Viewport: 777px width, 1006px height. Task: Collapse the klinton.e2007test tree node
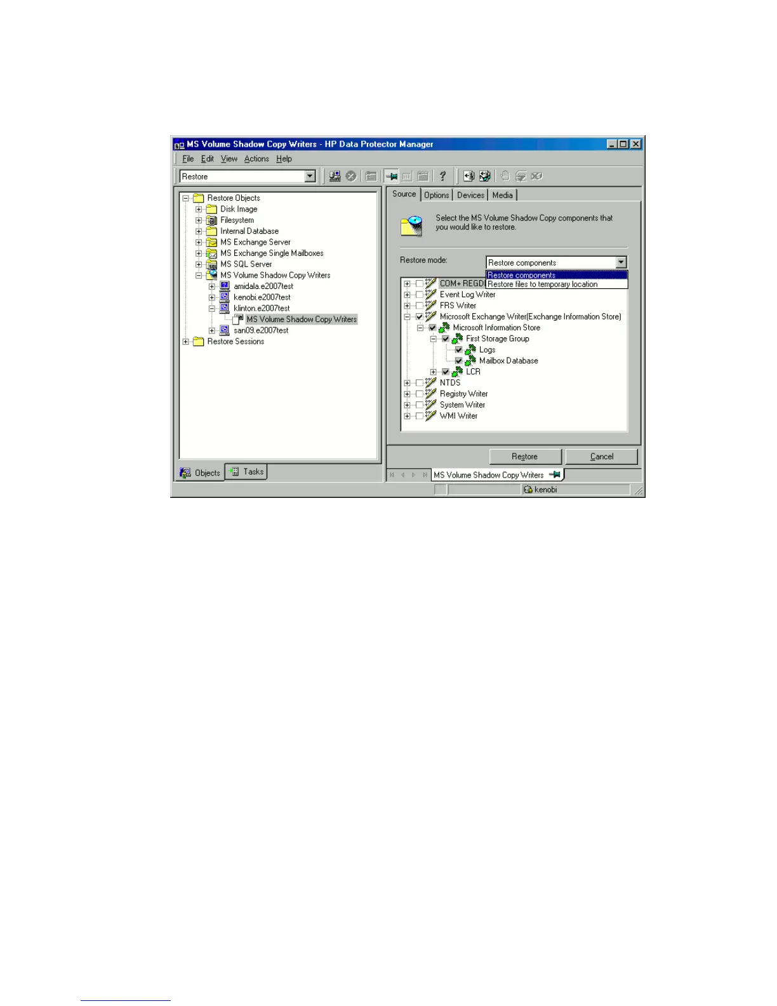click(x=212, y=309)
